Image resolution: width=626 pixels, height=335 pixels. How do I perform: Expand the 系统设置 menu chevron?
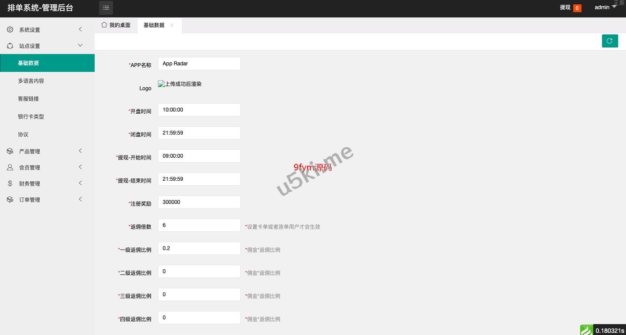click(80, 29)
